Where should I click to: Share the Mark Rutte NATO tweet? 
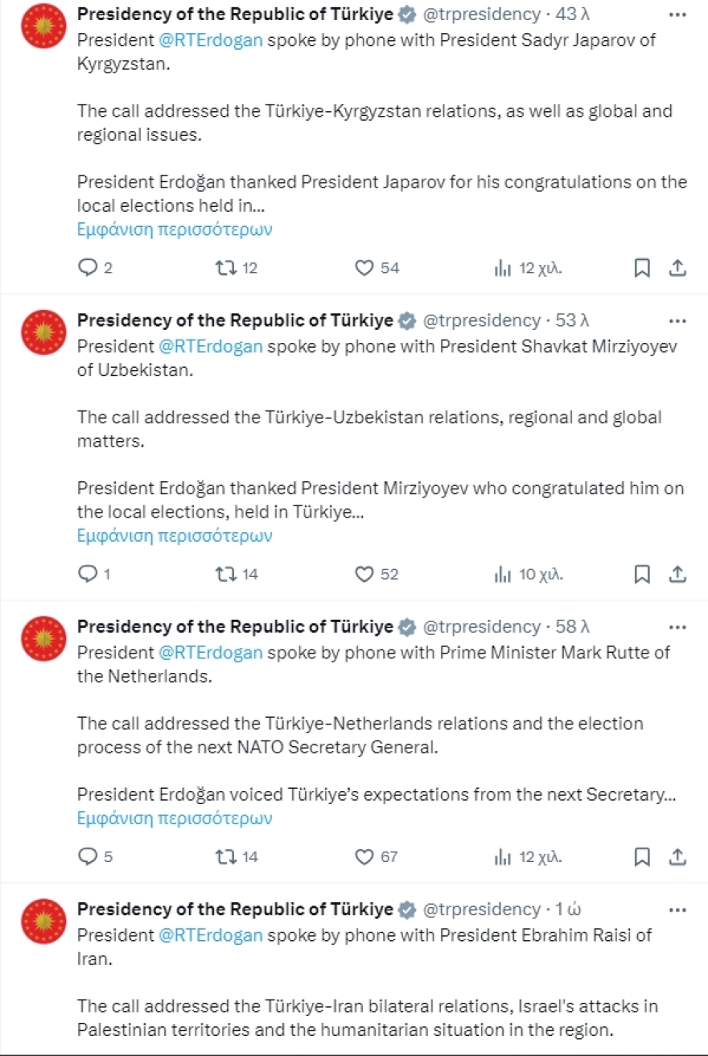click(x=677, y=856)
